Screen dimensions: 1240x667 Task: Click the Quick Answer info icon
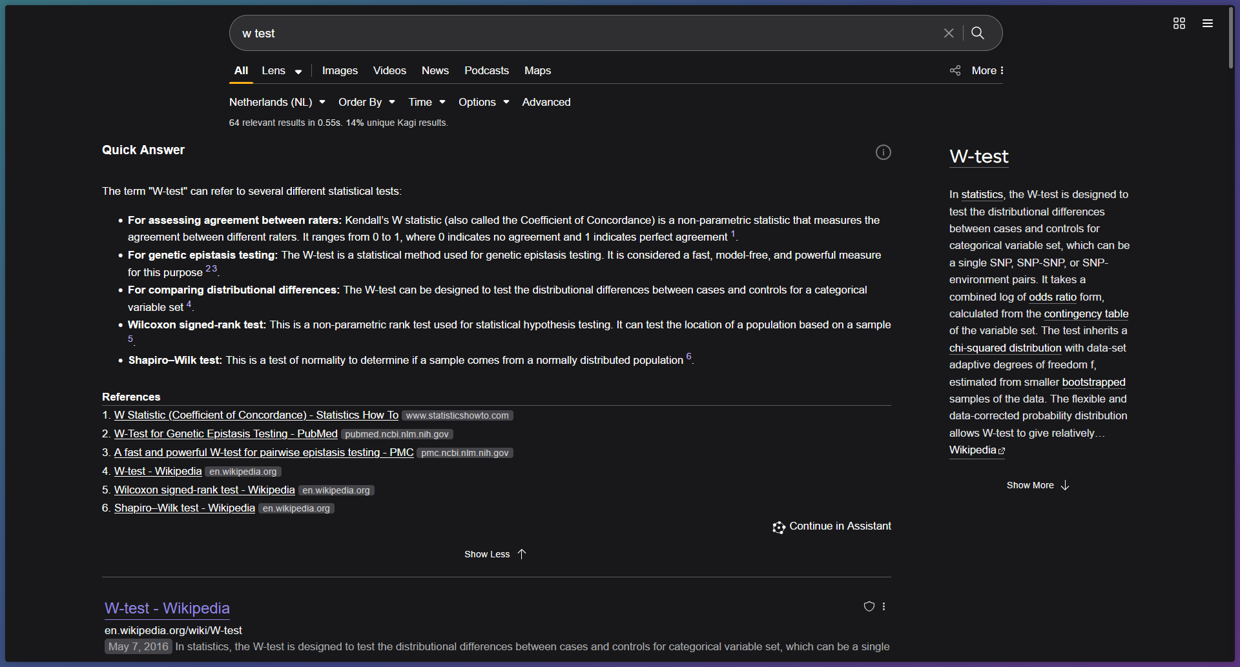883,152
